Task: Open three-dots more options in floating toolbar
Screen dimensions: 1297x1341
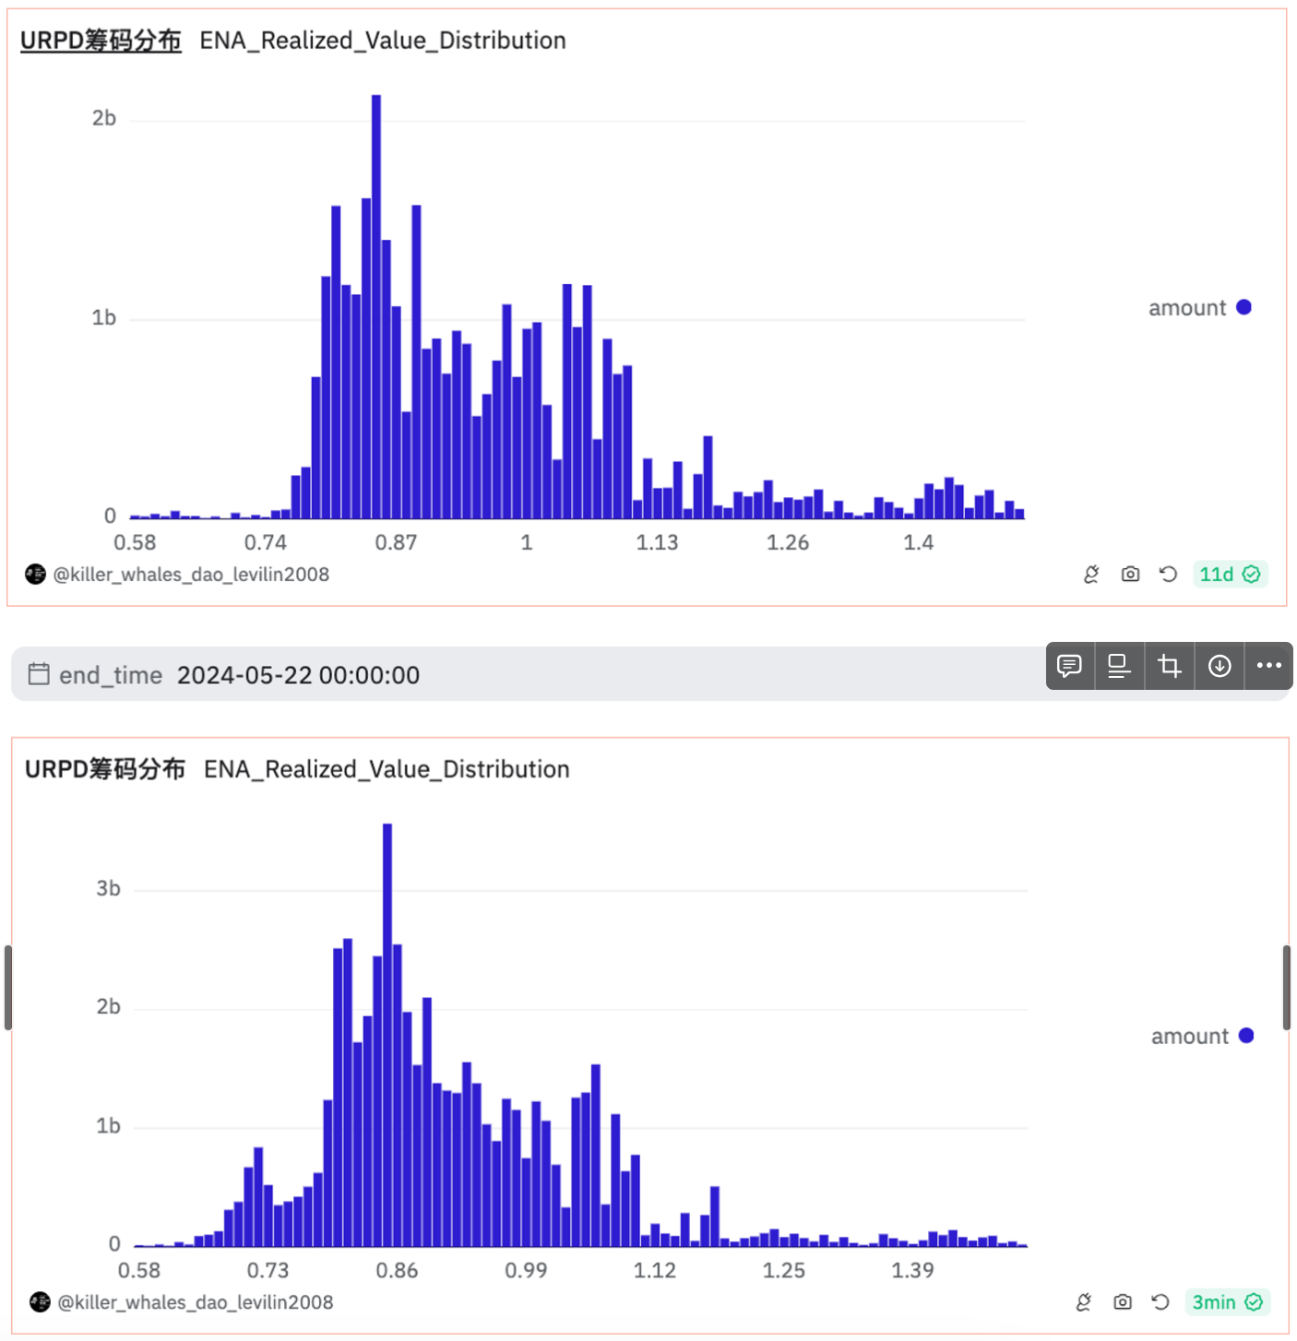Action: [1269, 666]
